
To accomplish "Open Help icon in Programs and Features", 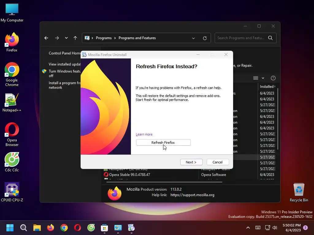I will click(273, 78).
